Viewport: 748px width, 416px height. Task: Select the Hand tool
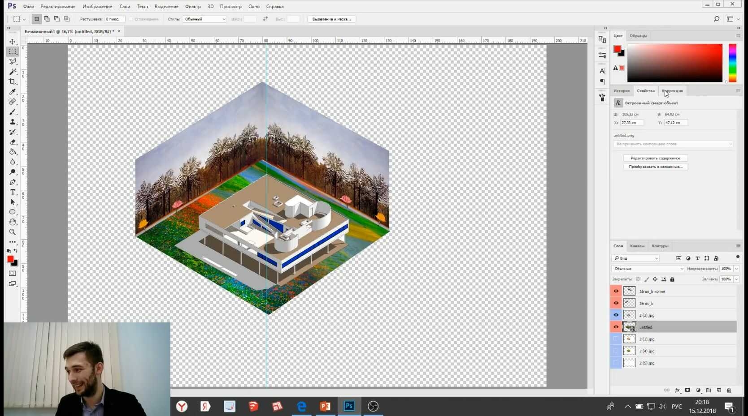[x=13, y=222]
